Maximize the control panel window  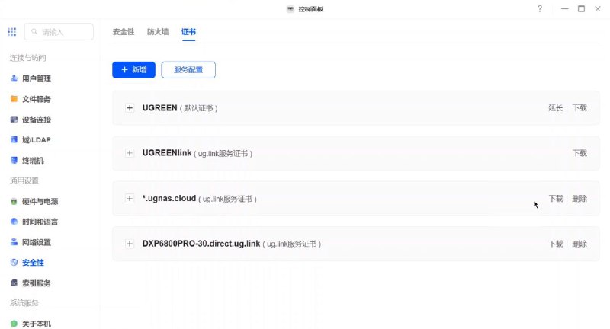tap(581, 9)
